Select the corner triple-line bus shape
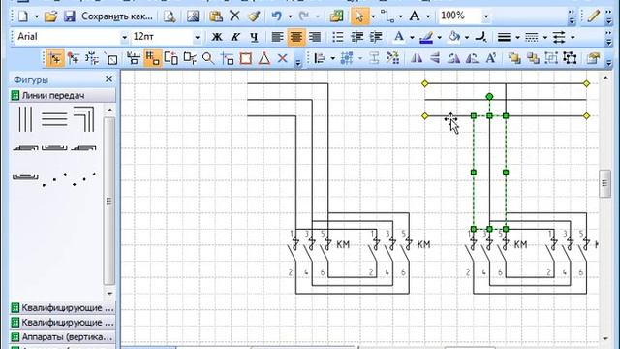The width and height of the screenshot is (620, 349). coord(84,119)
